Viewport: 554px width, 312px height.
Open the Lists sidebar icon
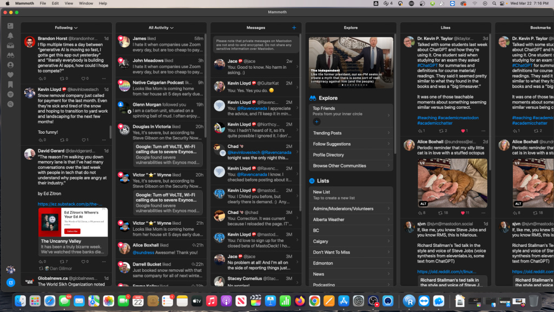coord(10,94)
